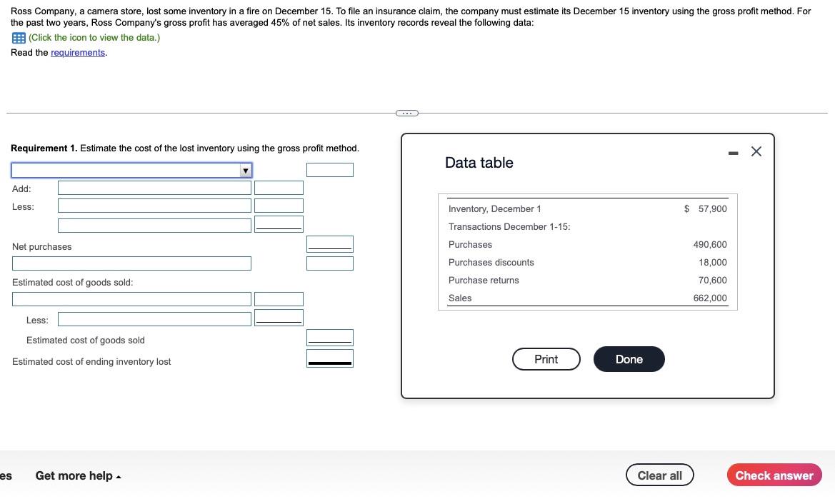Select the Estimated cost of goods sold total field
835x499 pixels.
click(x=329, y=338)
